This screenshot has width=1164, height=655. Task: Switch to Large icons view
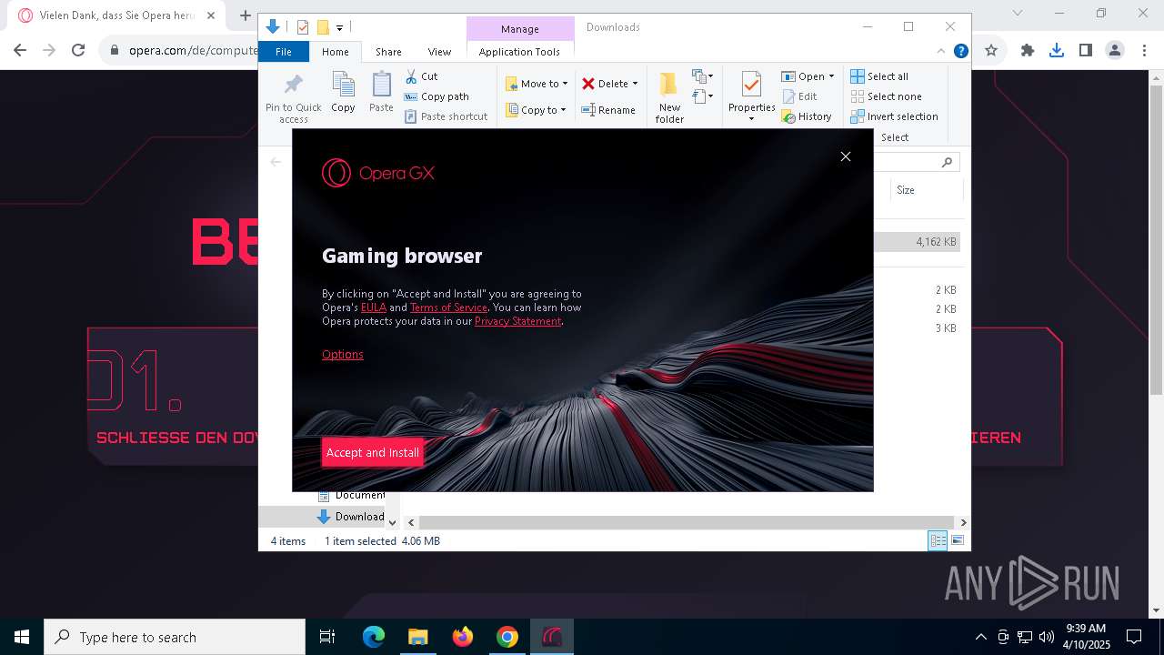[958, 540]
